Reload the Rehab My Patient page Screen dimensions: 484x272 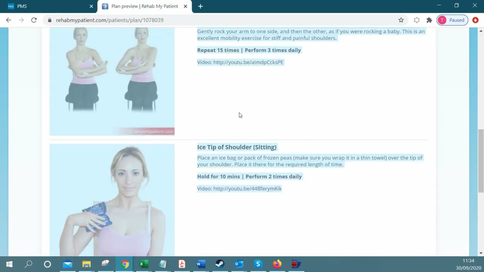(34, 20)
